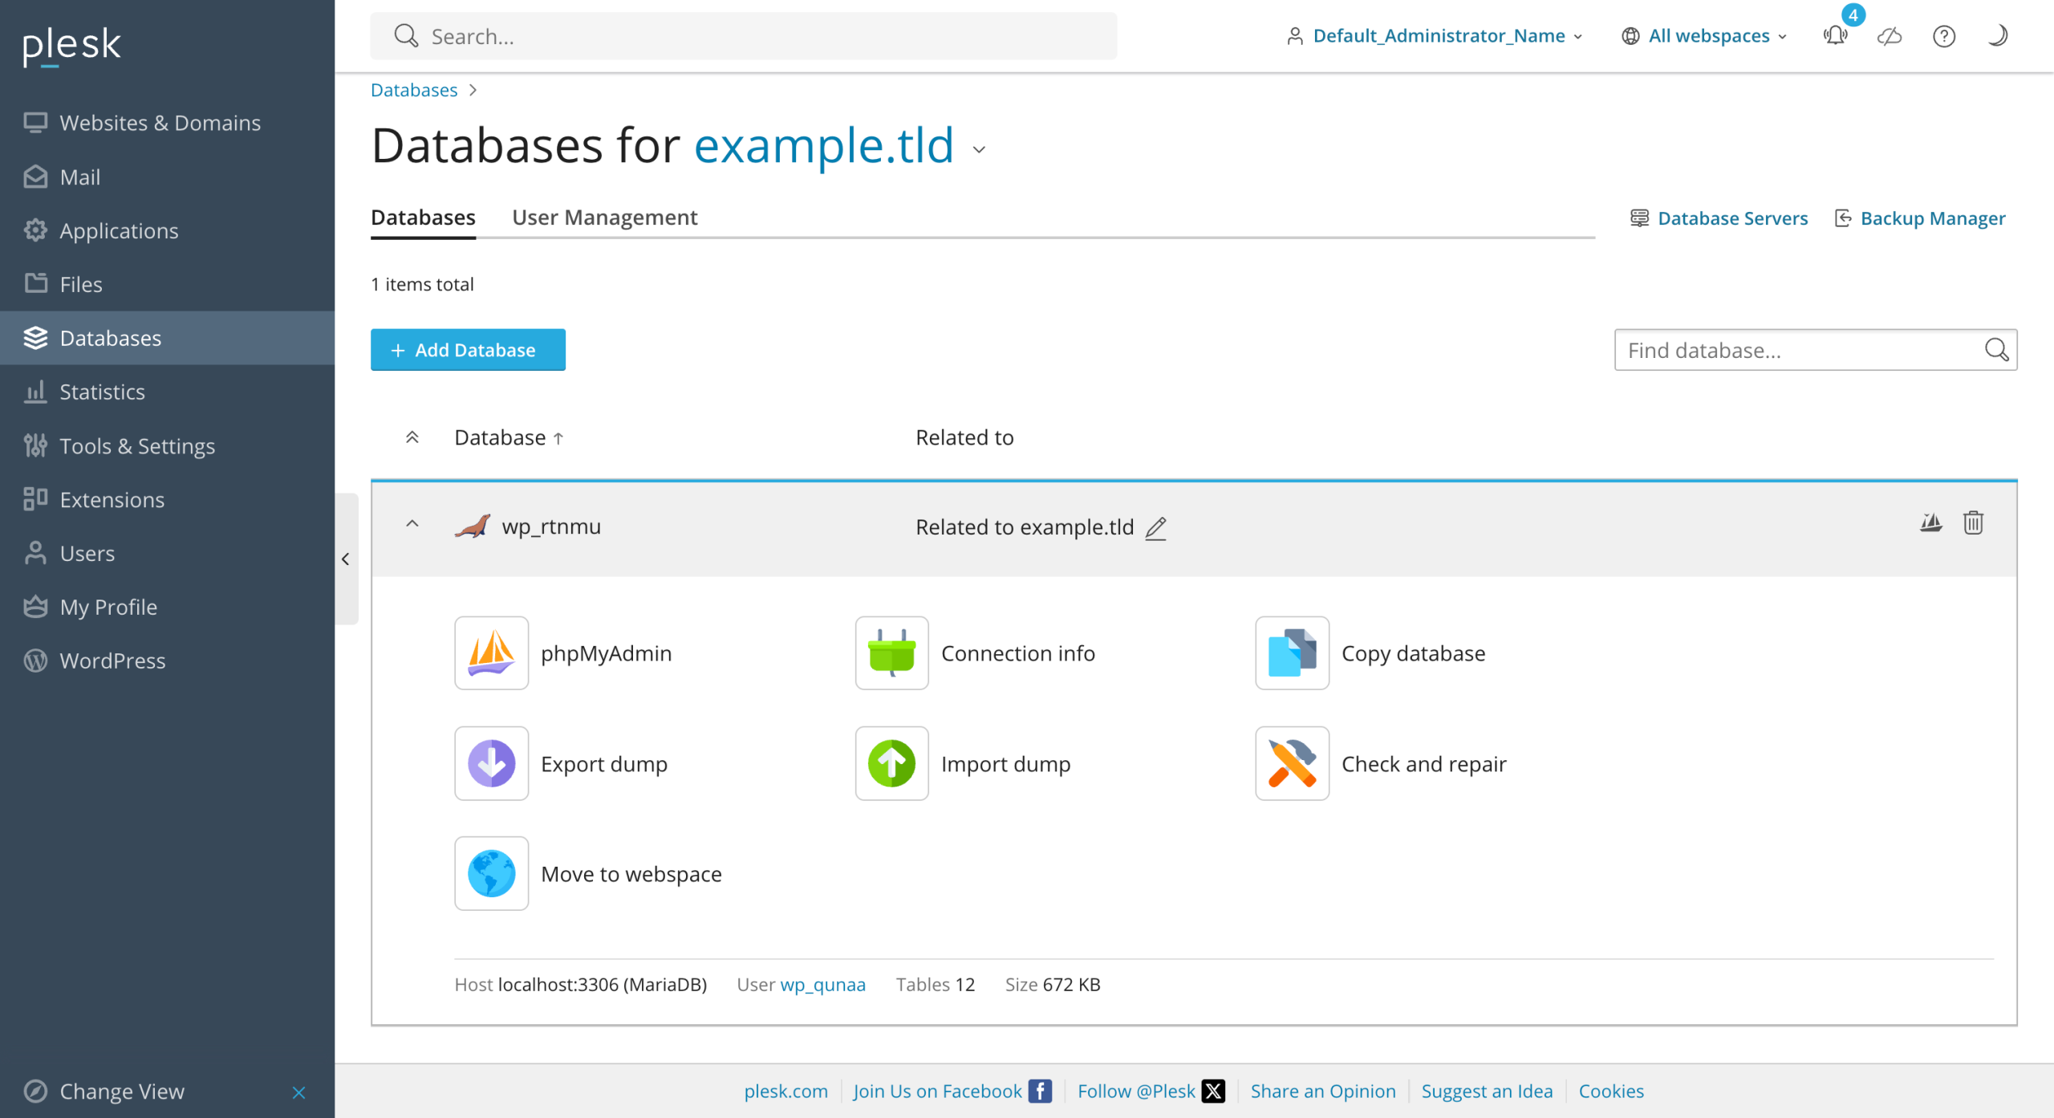Collapse all databases with double chevron

click(412, 437)
